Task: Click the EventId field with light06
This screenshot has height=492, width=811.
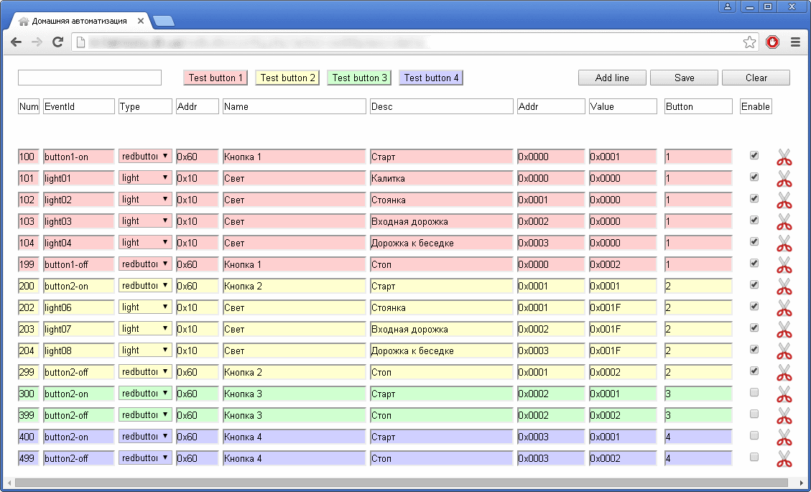Action: click(x=78, y=308)
